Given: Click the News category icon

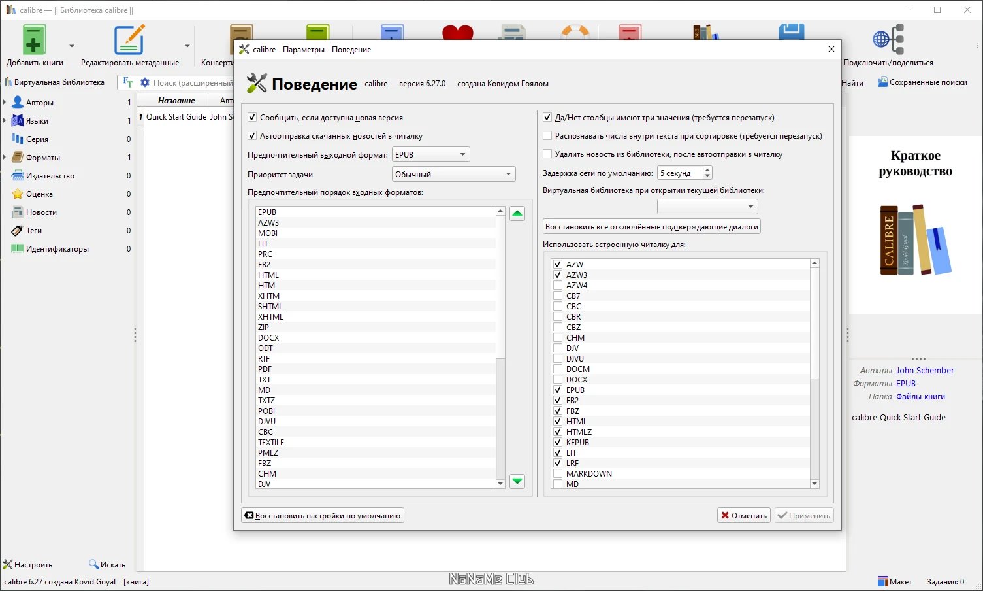Looking at the screenshot, I should (18, 212).
